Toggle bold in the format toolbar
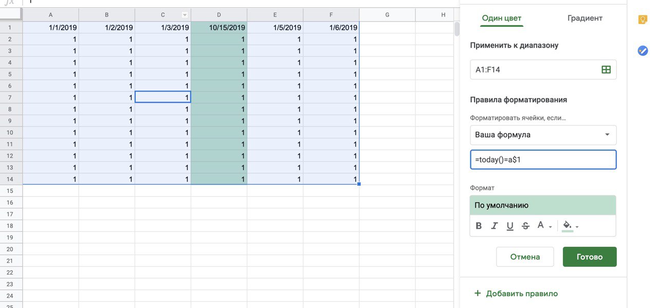This screenshot has width=658, height=308. point(479,226)
